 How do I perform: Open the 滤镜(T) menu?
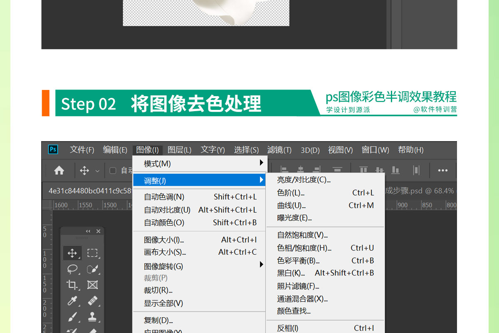[279, 150]
